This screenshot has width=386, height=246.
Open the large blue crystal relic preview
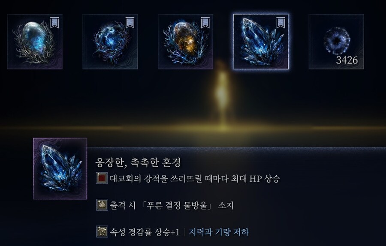[x=60, y=168]
